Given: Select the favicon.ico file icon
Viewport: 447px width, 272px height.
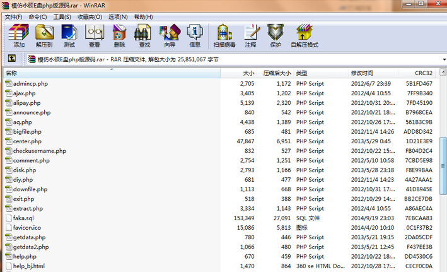Looking at the screenshot, I should tap(9, 227).
